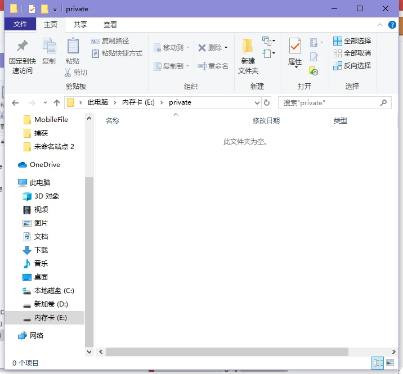This screenshot has width=403, height=374.
Task: Click Select All button
Action: (x=352, y=41)
